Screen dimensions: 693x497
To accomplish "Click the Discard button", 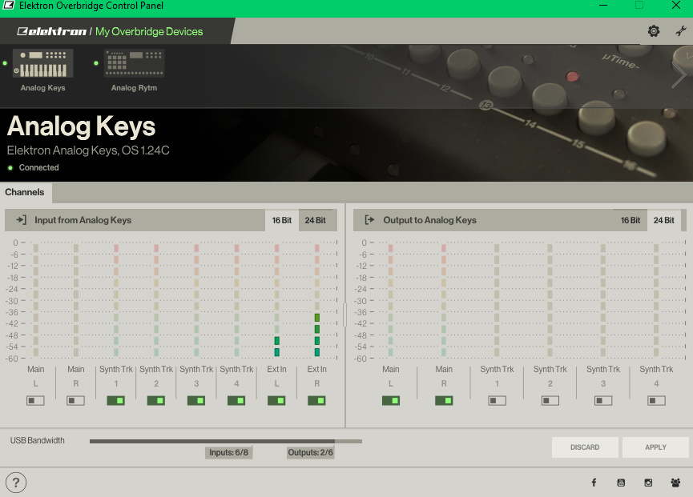I will tap(585, 447).
